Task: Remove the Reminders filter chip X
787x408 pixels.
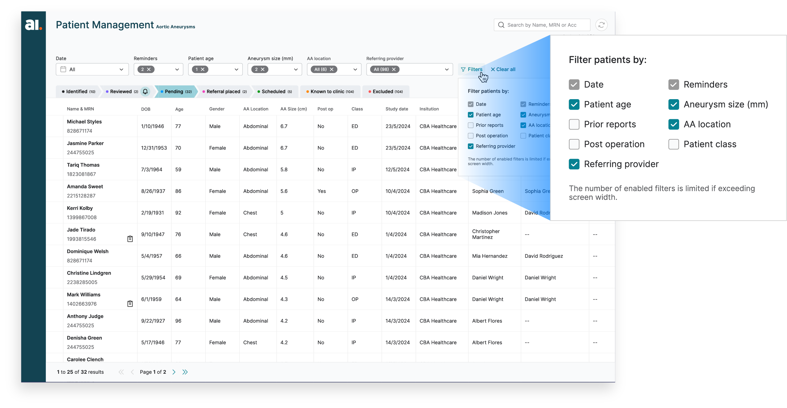Action: 149,69
